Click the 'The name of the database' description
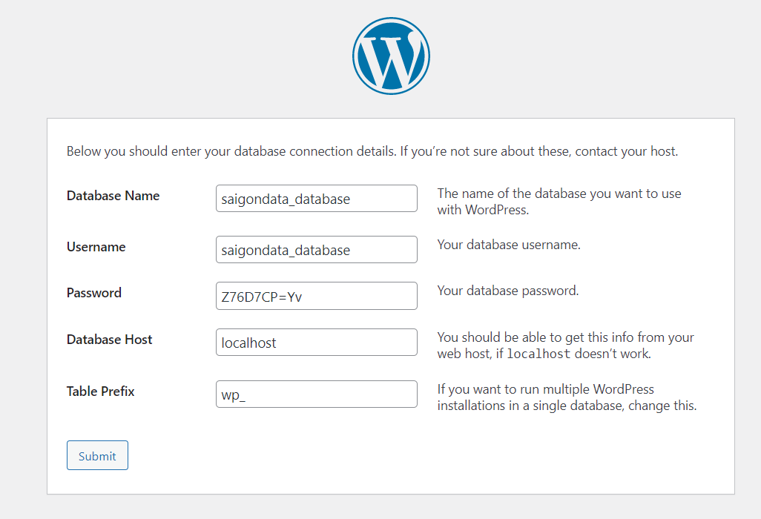Image resolution: width=761 pixels, height=519 pixels. pyautogui.click(x=559, y=202)
